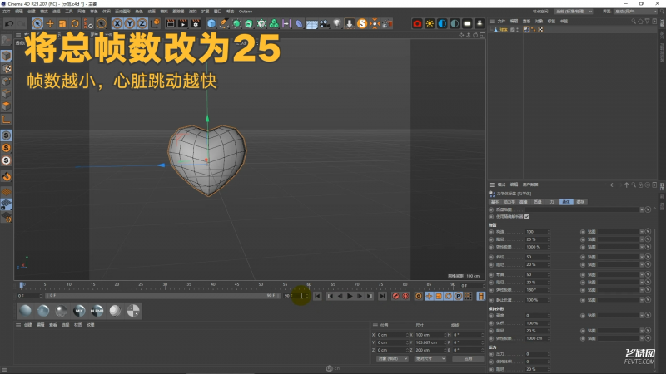Click the Octane sun daylight icon

[x=430, y=24]
